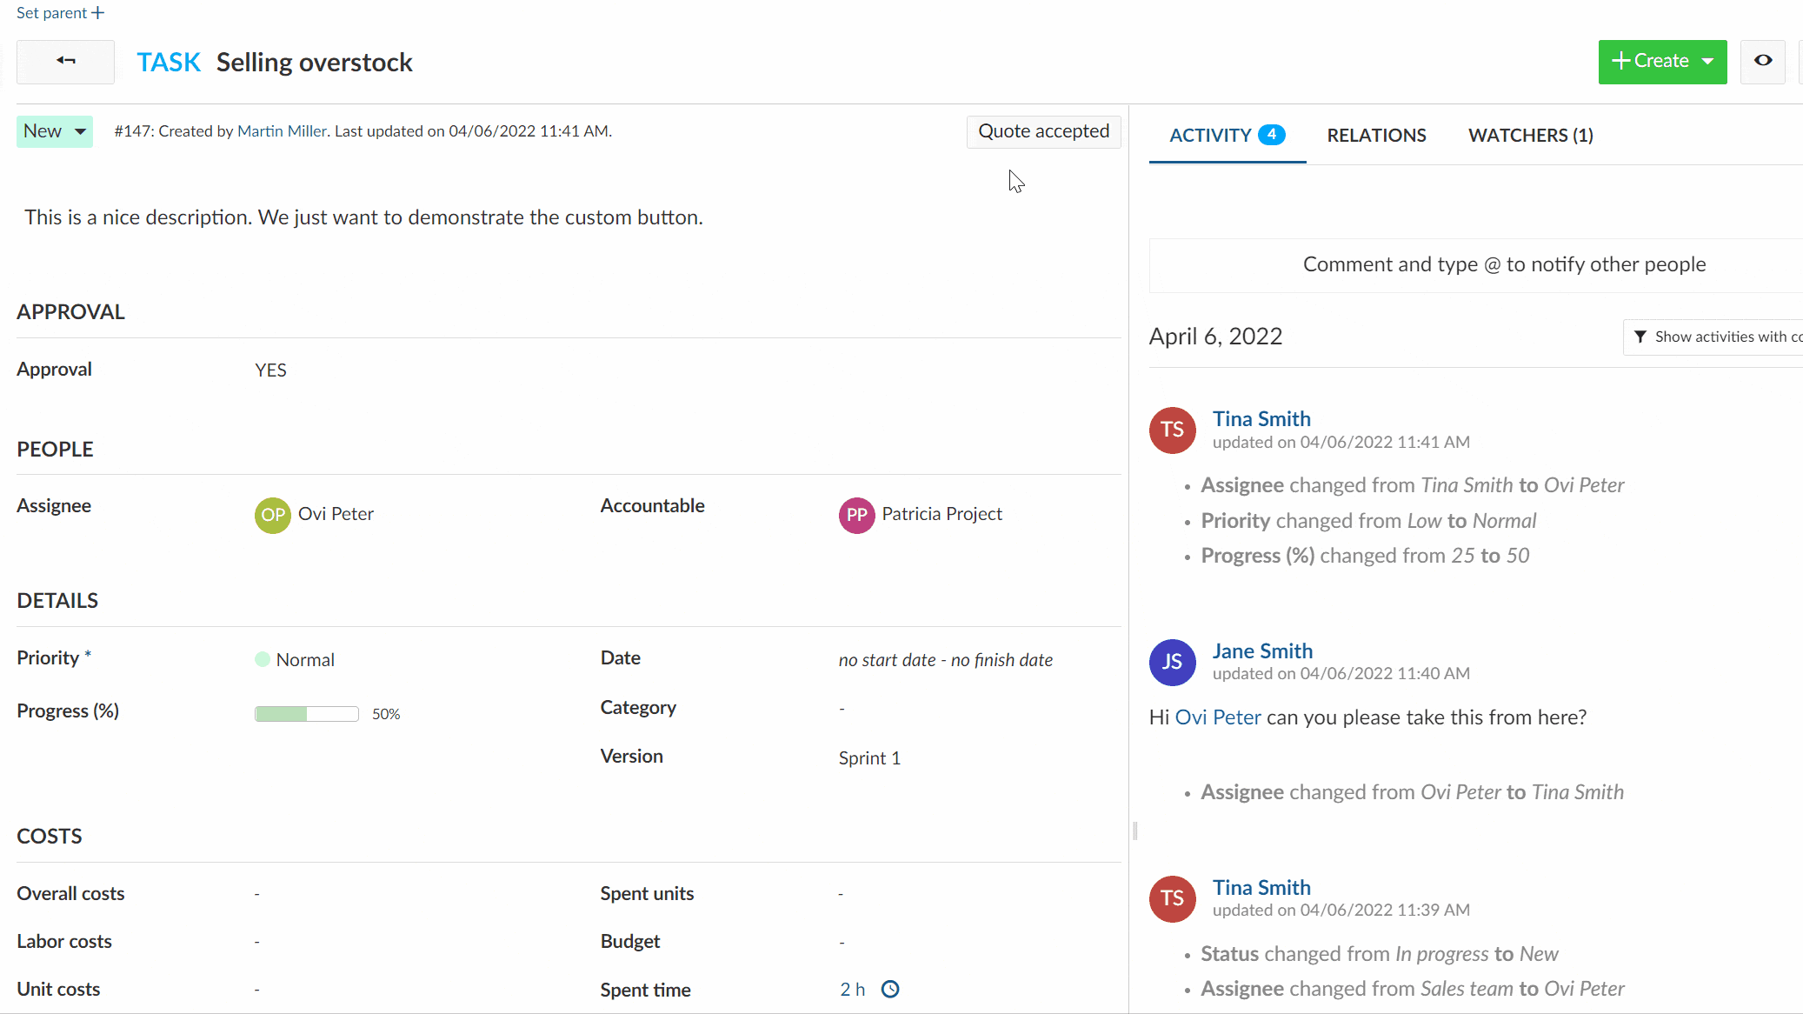Click the 50% progress bar
The height and width of the screenshot is (1014, 1803).
306,714
